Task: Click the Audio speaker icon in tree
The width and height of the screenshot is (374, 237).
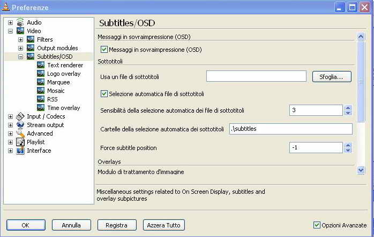Action: (x=20, y=22)
